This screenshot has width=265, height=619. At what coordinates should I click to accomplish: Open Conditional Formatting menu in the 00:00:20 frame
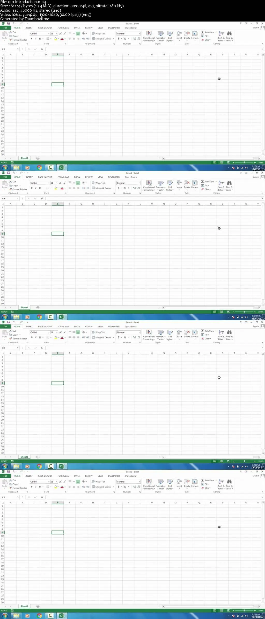pyautogui.click(x=149, y=185)
